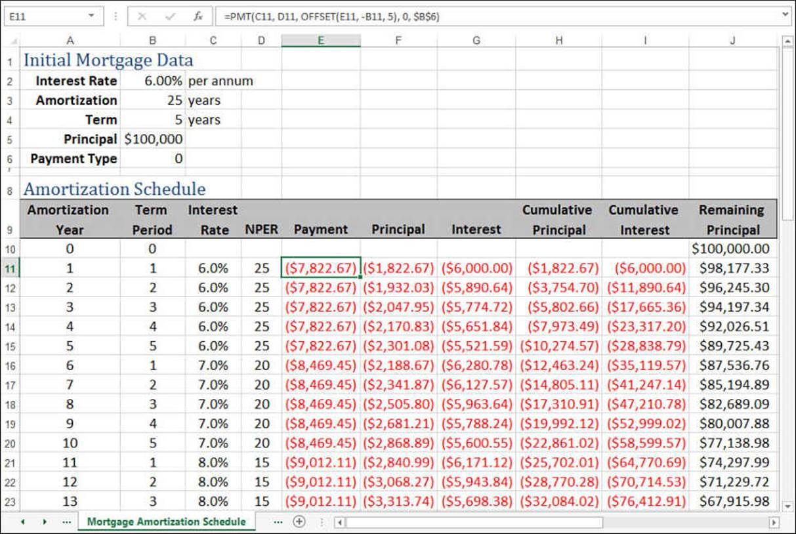The height and width of the screenshot is (534, 796).
Task: Click the previous sheet navigation arrow
Action: pyautogui.click(x=22, y=521)
